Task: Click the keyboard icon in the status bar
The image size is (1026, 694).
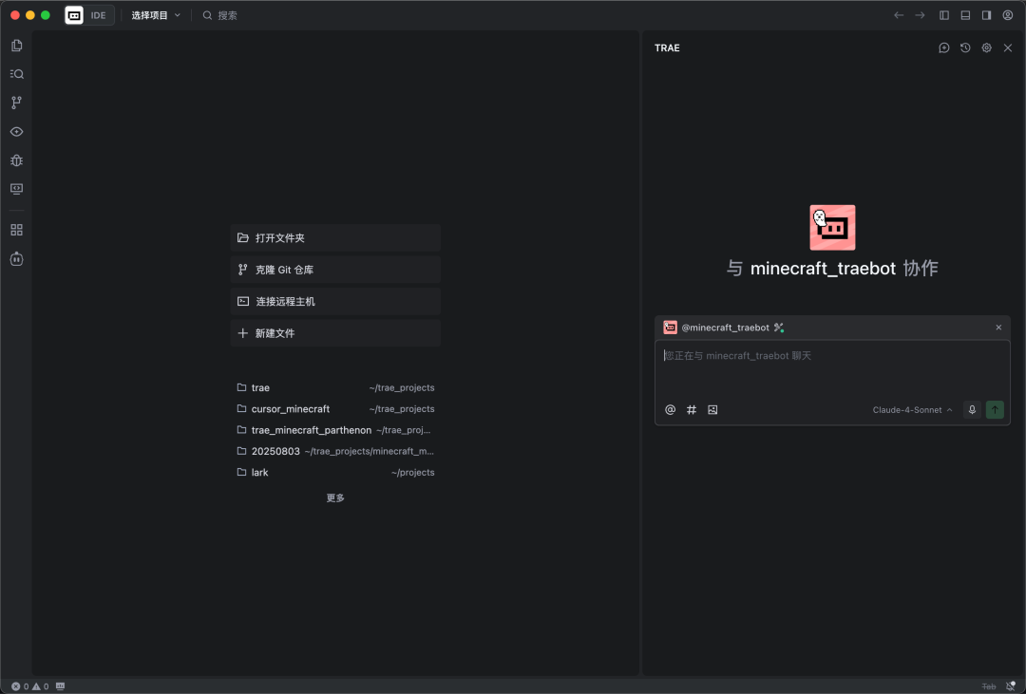Action: point(60,686)
